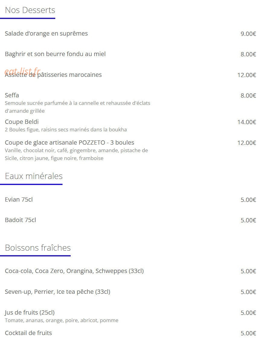Select the Badoit 75cl entry
The width and height of the screenshot is (263, 348).
[21, 220]
